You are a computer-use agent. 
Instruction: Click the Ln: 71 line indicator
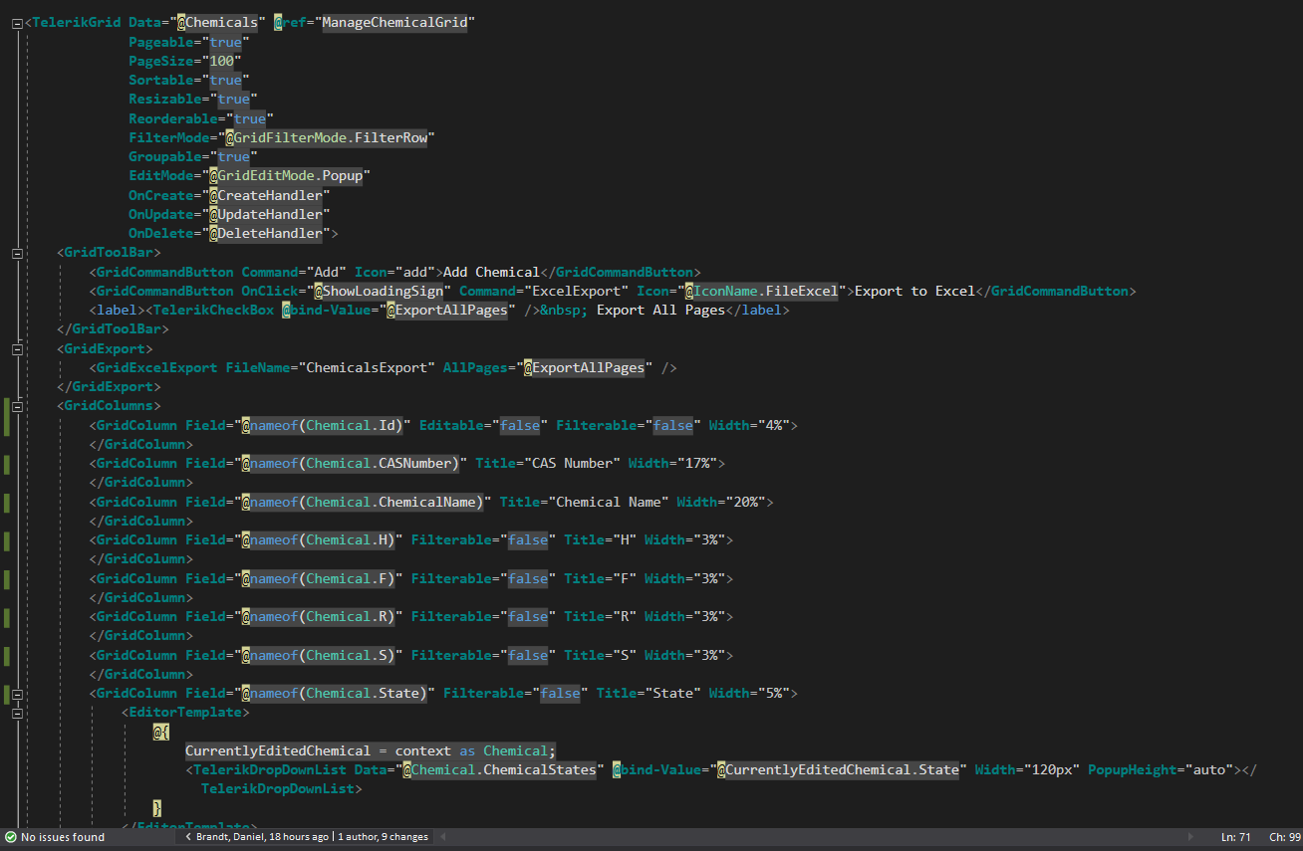point(1236,837)
